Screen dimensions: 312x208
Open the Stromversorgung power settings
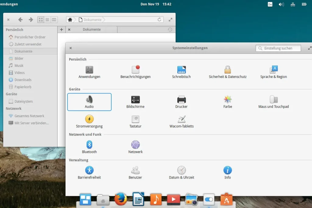89,121
